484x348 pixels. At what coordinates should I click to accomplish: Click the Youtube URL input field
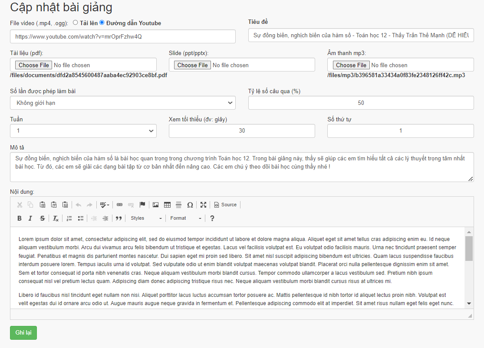click(122, 36)
